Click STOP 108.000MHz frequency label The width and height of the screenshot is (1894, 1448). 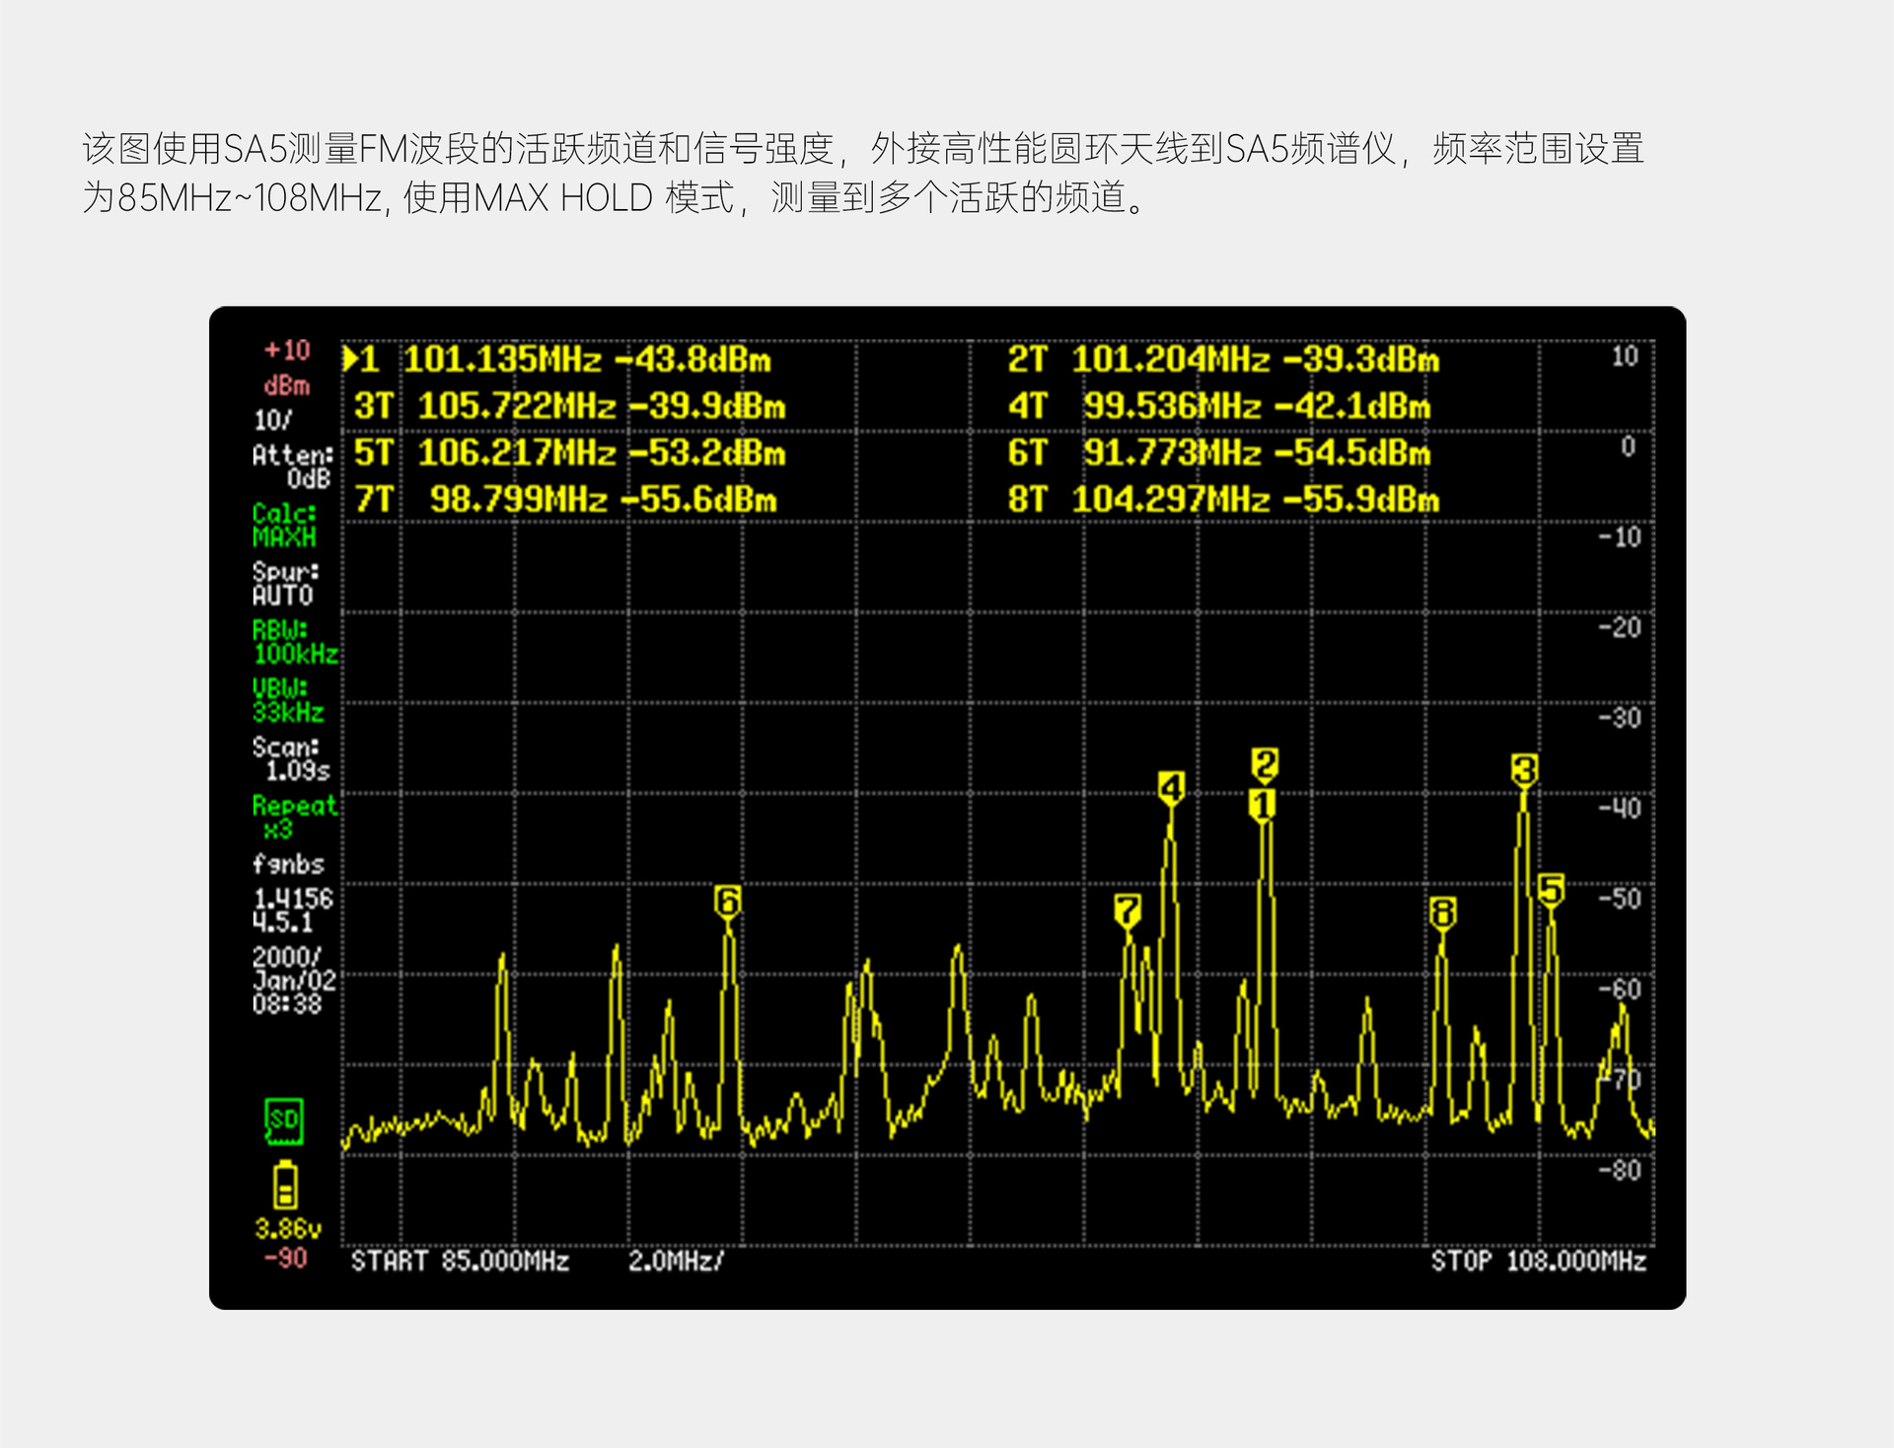tap(1538, 1262)
